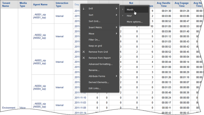Click the X icon beside Remove from Grid
This screenshot has width=204, height=115.
coord(84,52)
